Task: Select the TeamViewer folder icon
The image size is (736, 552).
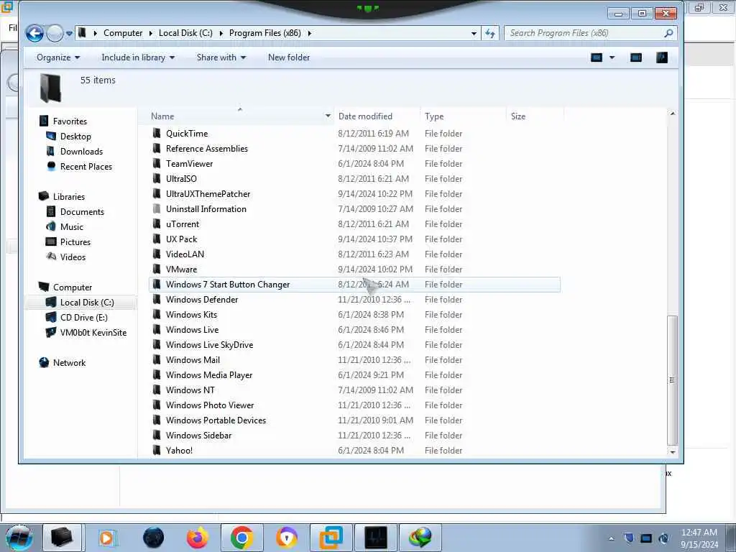Action: coord(157,163)
